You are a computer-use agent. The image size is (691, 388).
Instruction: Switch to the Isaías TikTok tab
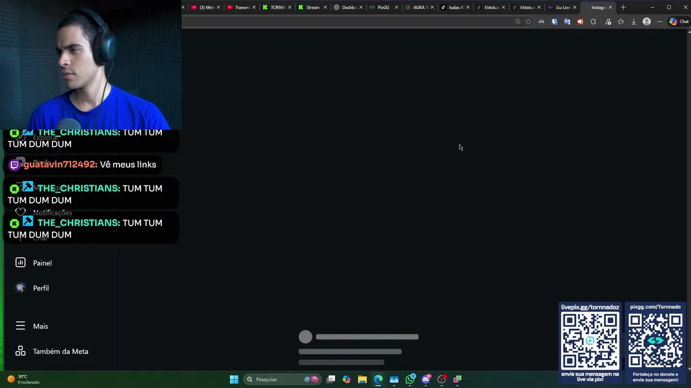pos(454,7)
